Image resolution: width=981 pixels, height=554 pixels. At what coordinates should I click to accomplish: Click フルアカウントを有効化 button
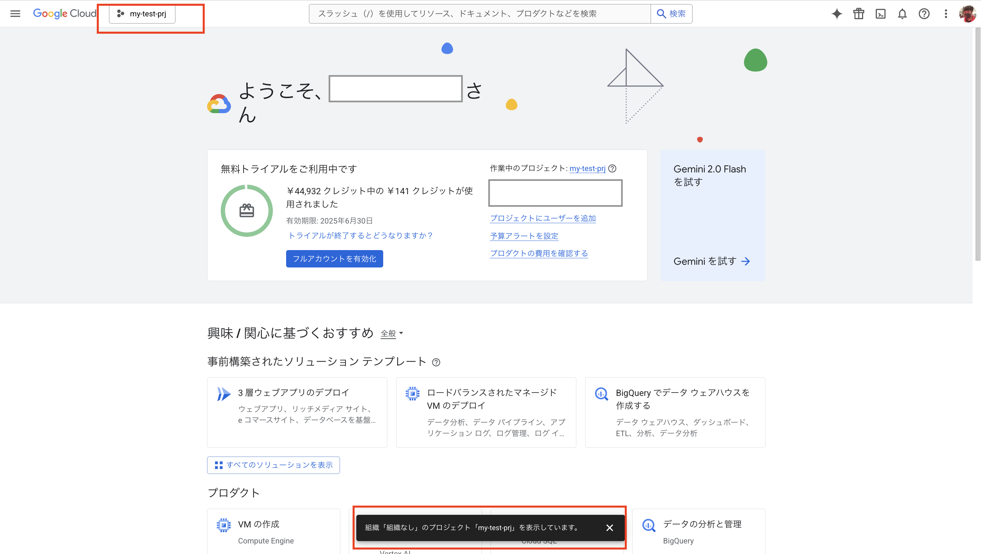334,258
